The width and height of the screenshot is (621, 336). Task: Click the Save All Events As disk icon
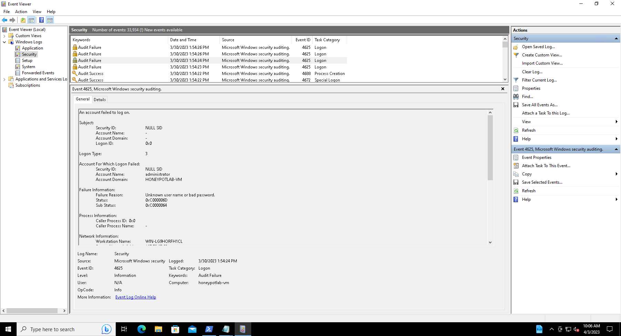point(516,105)
